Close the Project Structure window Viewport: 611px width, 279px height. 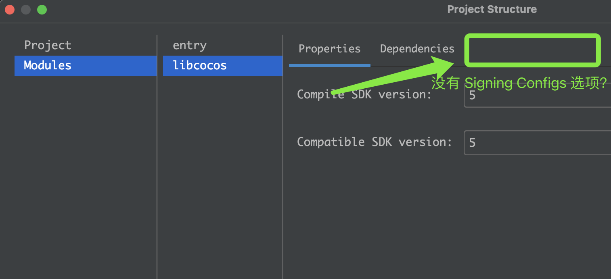click(10, 10)
